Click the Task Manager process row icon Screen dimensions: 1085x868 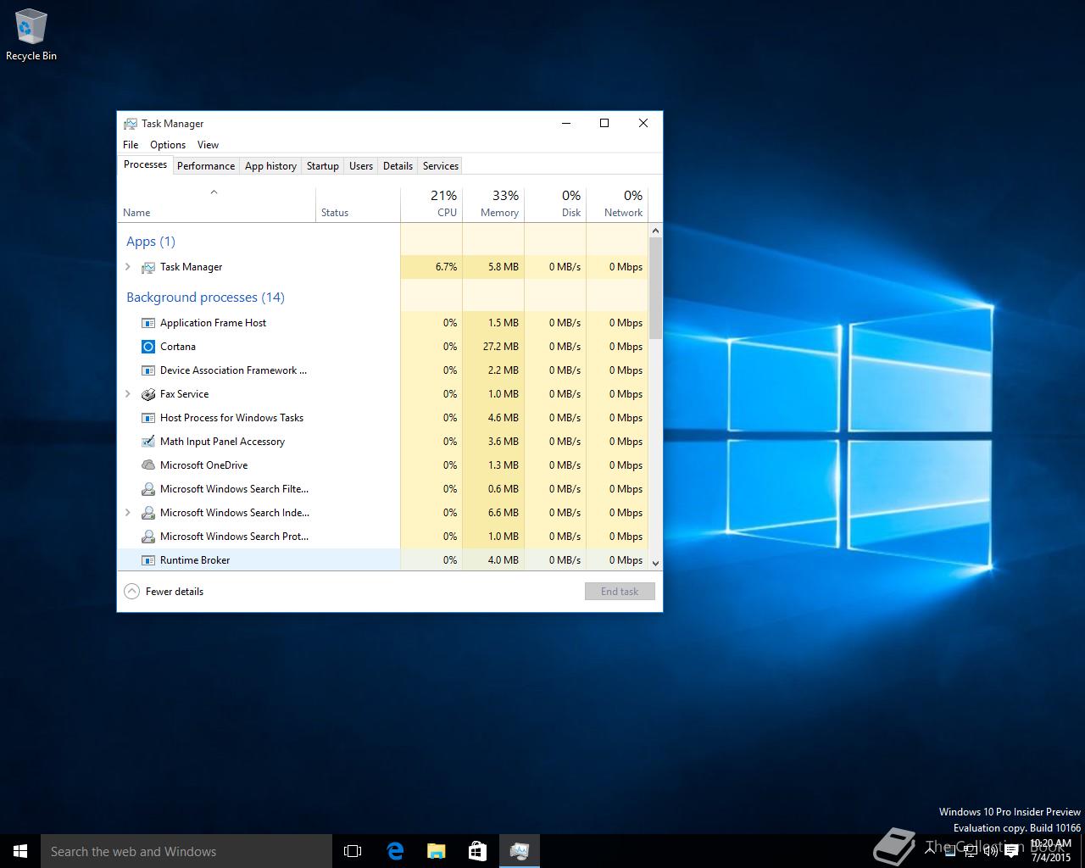147,267
